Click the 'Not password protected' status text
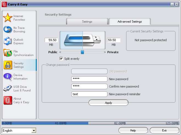The width and height of the screenshot is (181, 135). pyautogui.click(x=151, y=40)
